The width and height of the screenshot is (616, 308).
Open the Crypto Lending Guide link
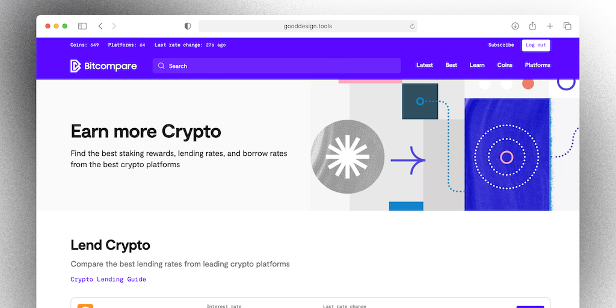[108, 279]
